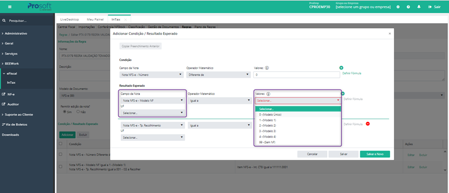Choose 1 -(Modelo 1) option
This screenshot has width=449, height=193.
coord(298,120)
